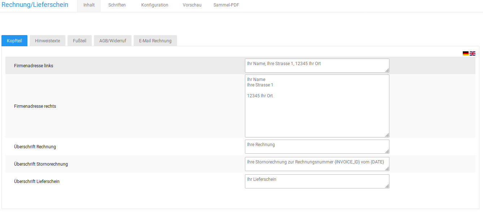This screenshot has width=483, height=213.
Task: Click resize handle of Überschrift Lieferschein field
Action: (387, 186)
